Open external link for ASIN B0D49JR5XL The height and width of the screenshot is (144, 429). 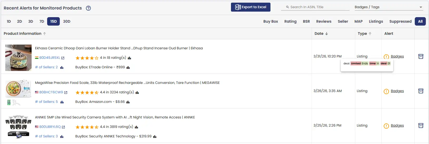pos(63,58)
